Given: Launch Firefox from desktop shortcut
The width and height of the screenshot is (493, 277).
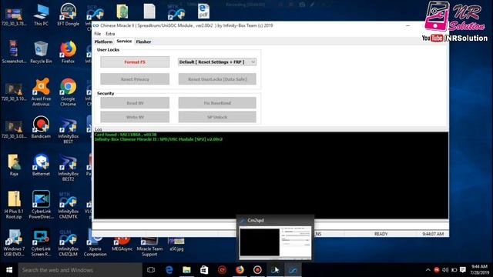Looking at the screenshot, I should pos(69,52).
